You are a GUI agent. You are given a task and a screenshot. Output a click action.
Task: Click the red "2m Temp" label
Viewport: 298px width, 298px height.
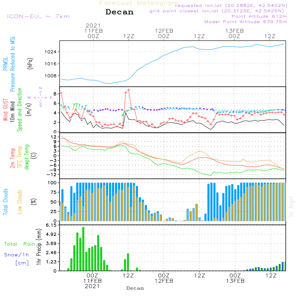(x=12, y=158)
